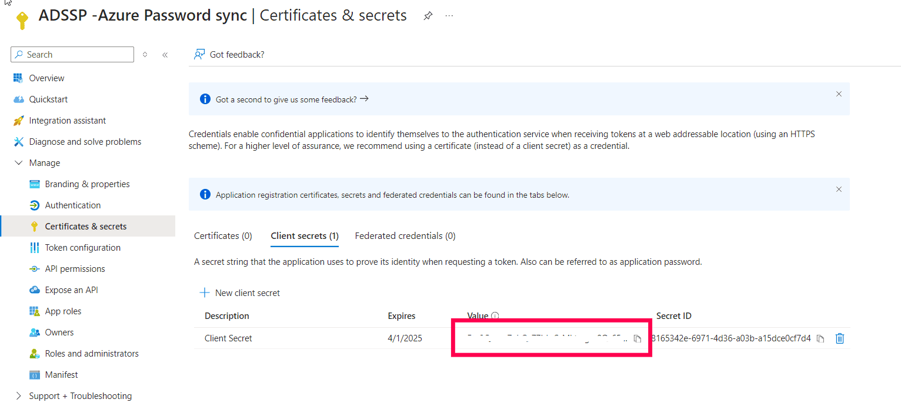Image resolution: width=901 pixels, height=419 pixels.
Task: Collapse the Manage section
Action: pyautogui.click(x=18, y=162)
